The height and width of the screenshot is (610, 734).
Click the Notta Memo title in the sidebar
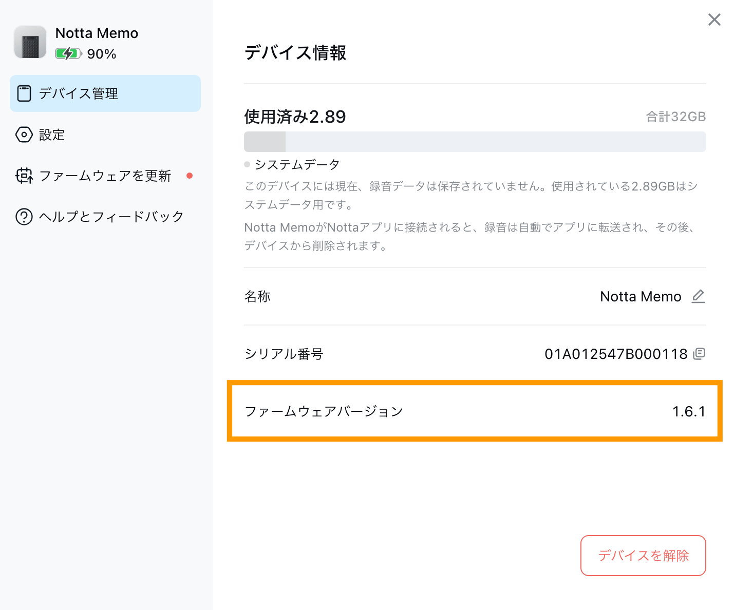tap(97, 33)
